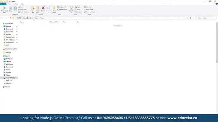Viewport: 218px width, 122px height.
Task: Click Select all in the ribbon
Action: [x=88, y=7]
